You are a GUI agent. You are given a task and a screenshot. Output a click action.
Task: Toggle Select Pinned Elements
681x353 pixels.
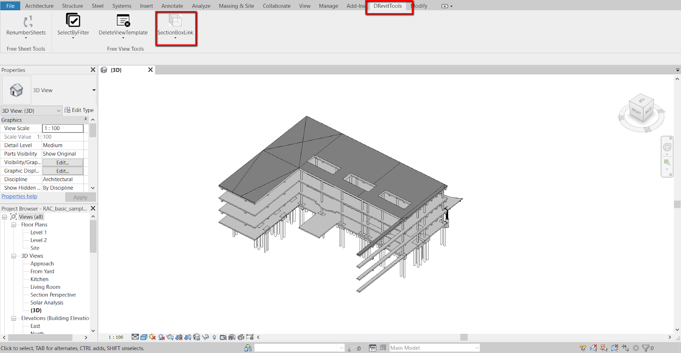(x=604, y=348)
